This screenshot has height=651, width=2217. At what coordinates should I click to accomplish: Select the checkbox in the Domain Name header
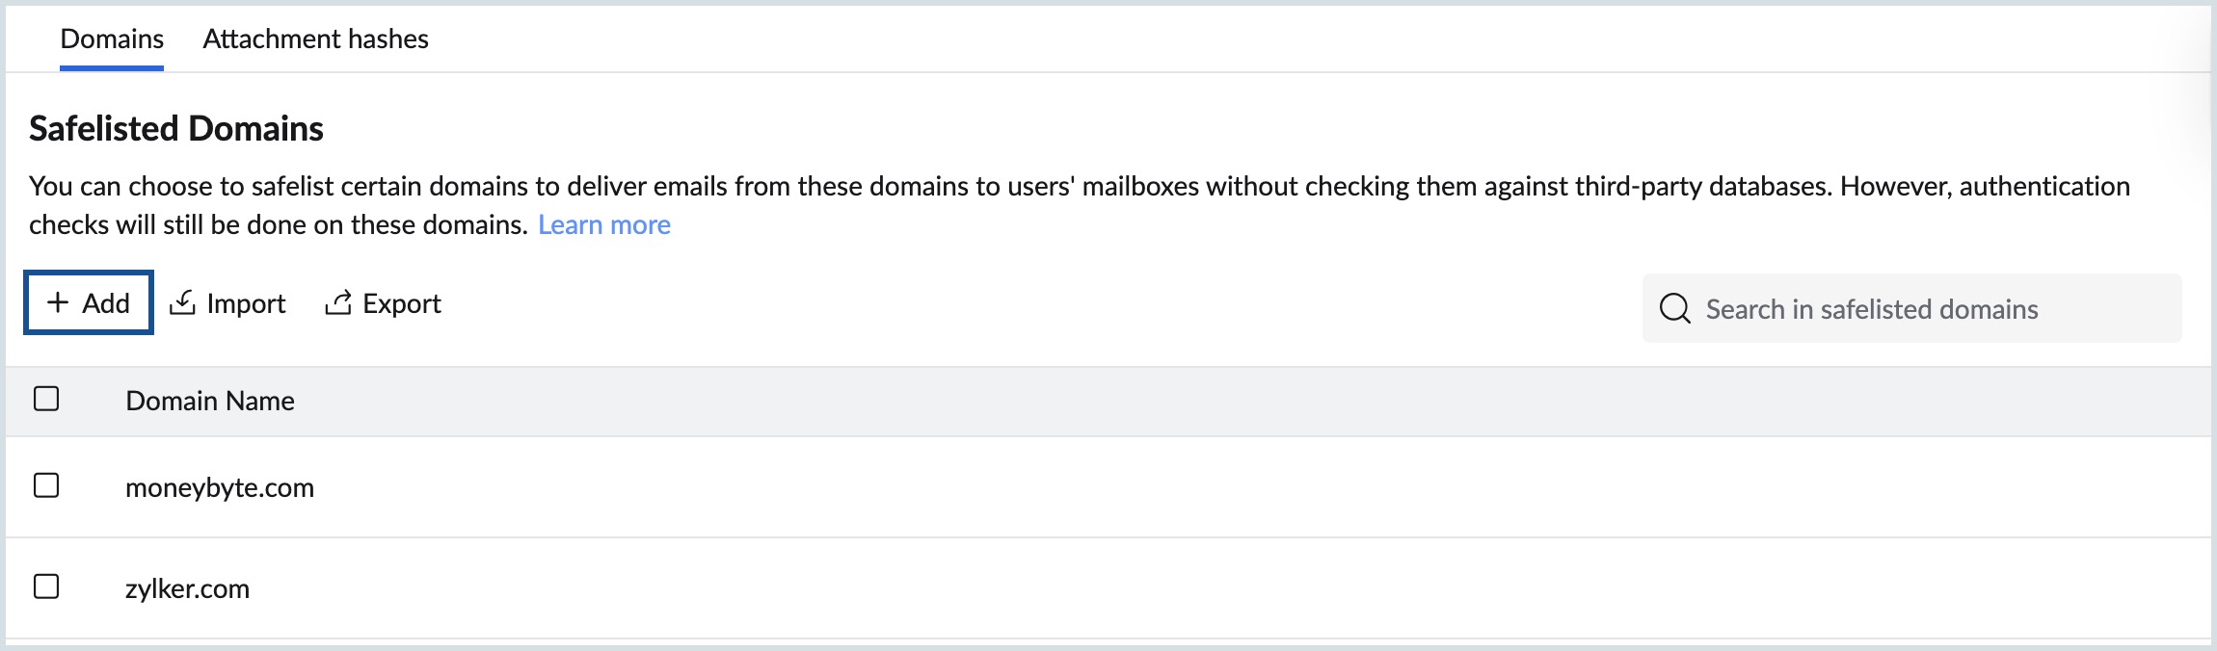tap(47, 398)
